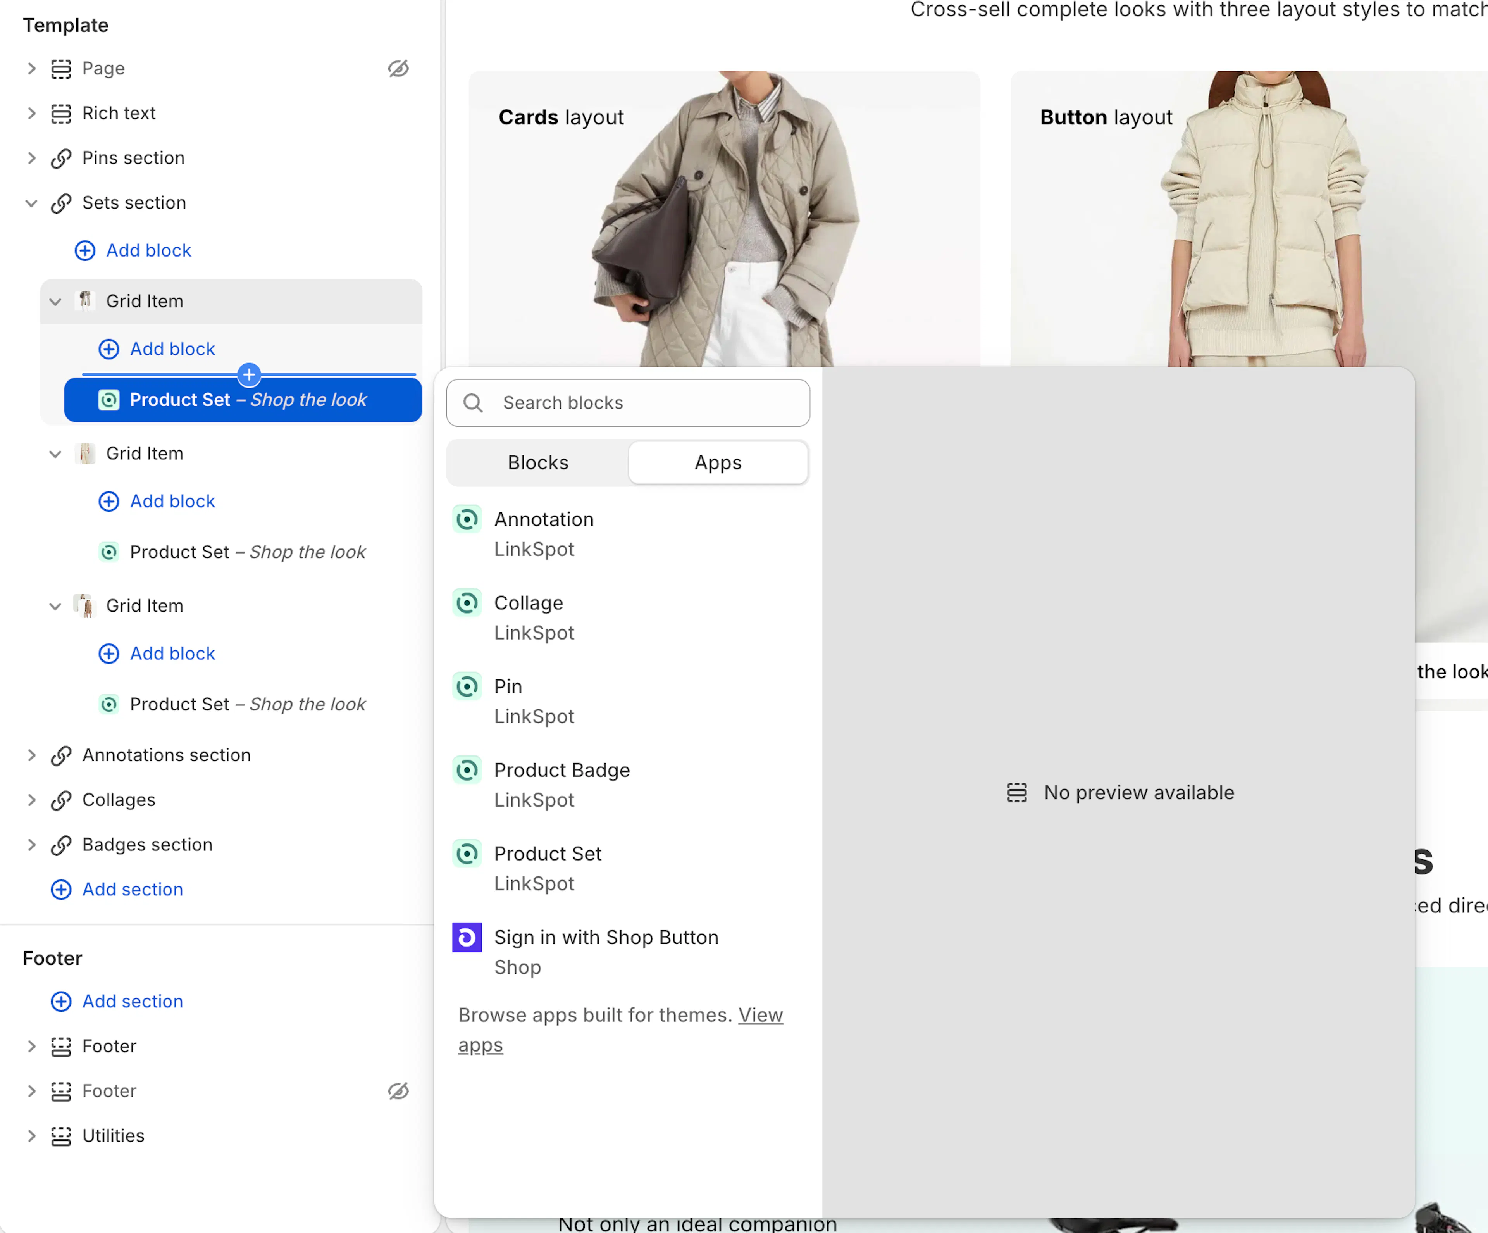
Task: Click the magnifier icon in Search blocks
Action: [x=473, y=402]
